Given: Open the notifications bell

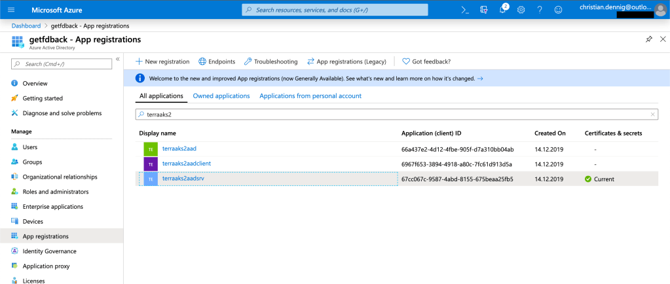Looking at the screenshot, I should pos(502,10).
